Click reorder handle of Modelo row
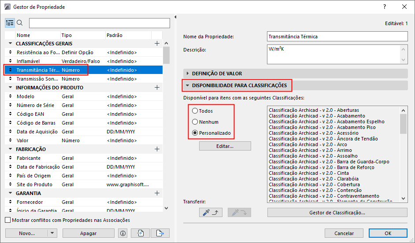This screenshot has height=243, width=415. [x=10, y=96]
